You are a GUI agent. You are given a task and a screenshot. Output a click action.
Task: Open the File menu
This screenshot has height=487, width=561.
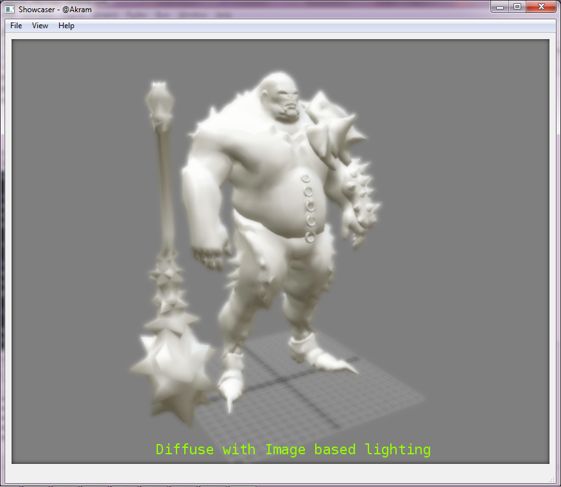(16, 26)
